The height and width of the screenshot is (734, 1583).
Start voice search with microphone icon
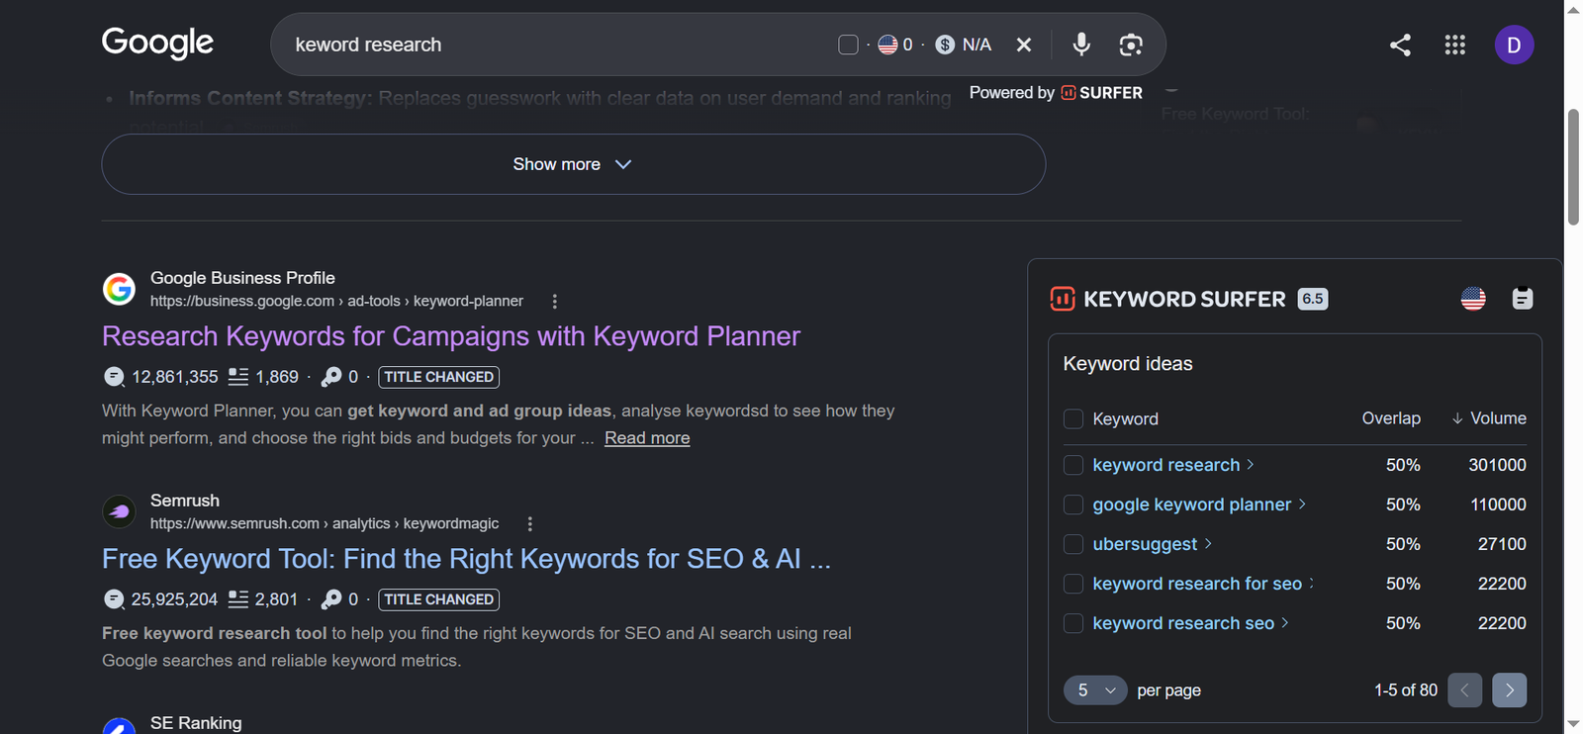pos(1081,44)
